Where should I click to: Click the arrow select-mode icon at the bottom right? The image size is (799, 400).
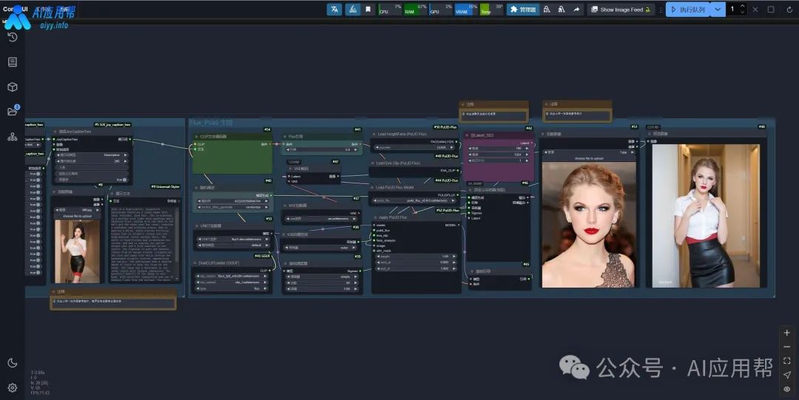coord(786,375)
